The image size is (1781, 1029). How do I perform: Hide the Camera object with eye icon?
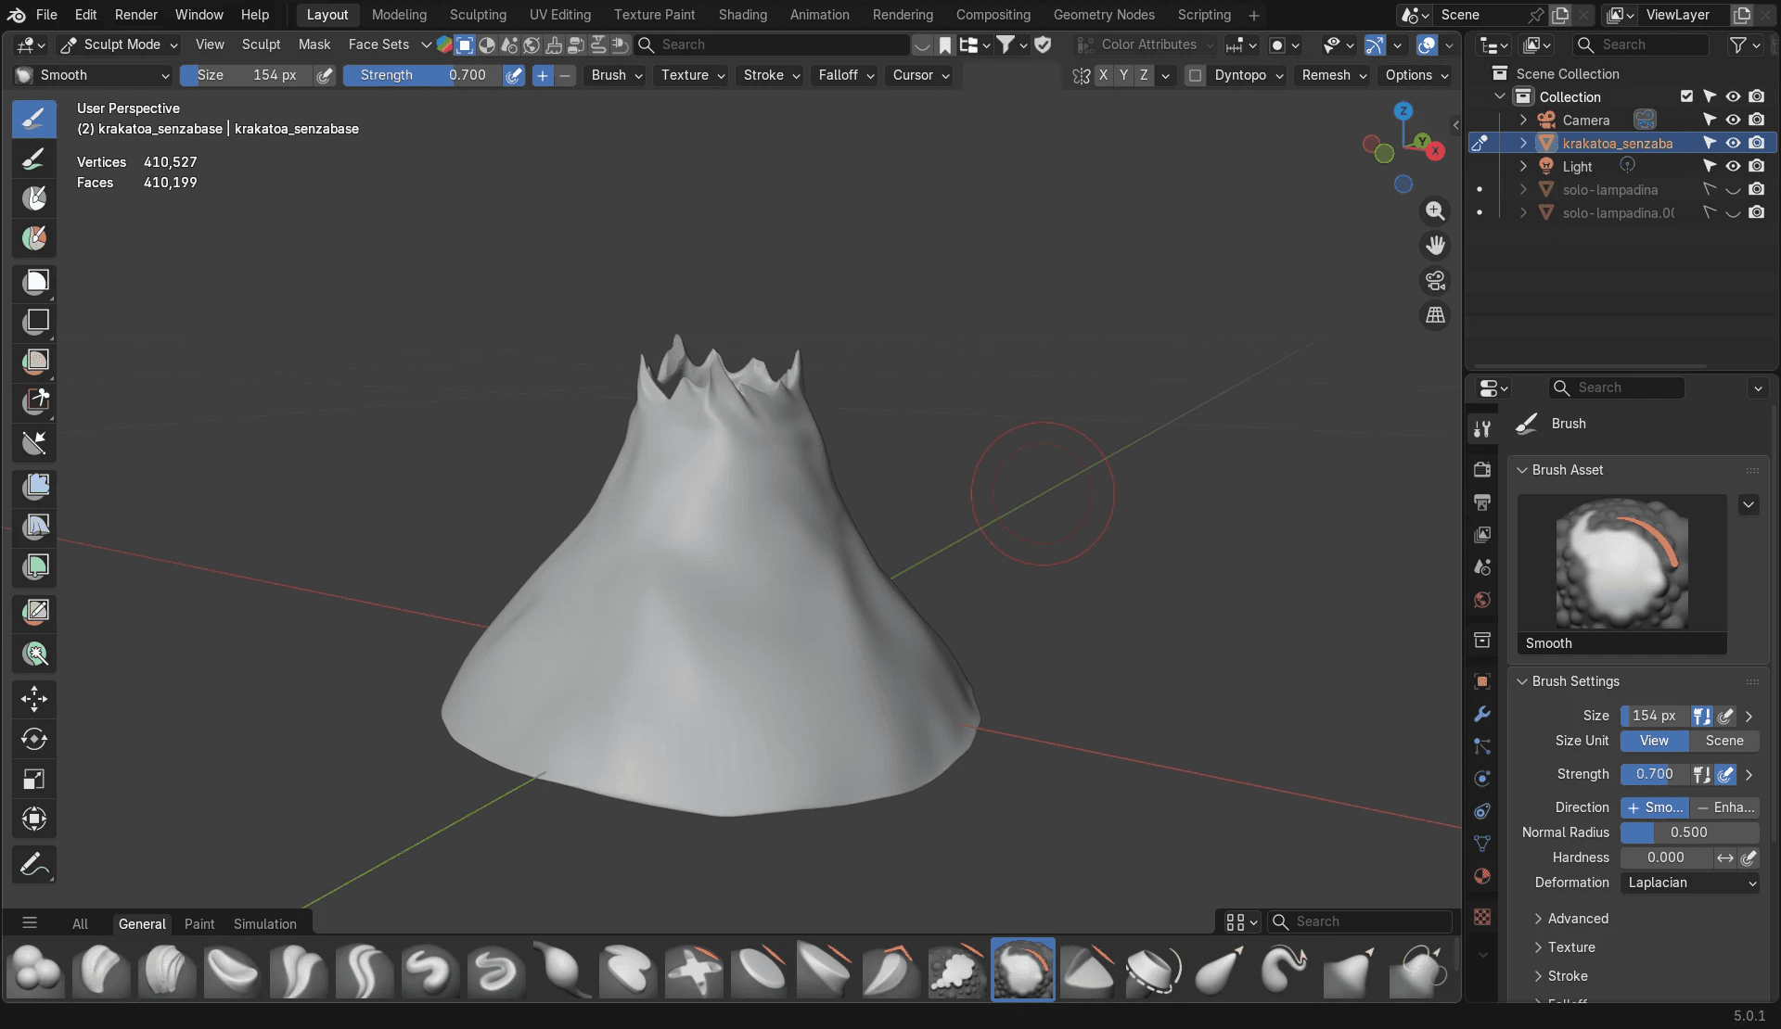(1733, 120)
